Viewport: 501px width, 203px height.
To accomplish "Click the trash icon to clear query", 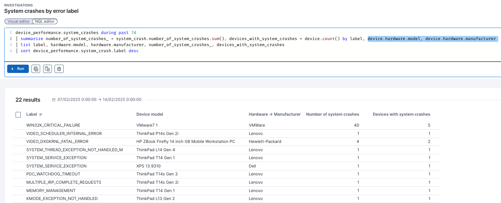I will point(59,69).
